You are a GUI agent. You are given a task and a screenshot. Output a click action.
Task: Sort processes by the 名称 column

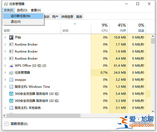7,31
